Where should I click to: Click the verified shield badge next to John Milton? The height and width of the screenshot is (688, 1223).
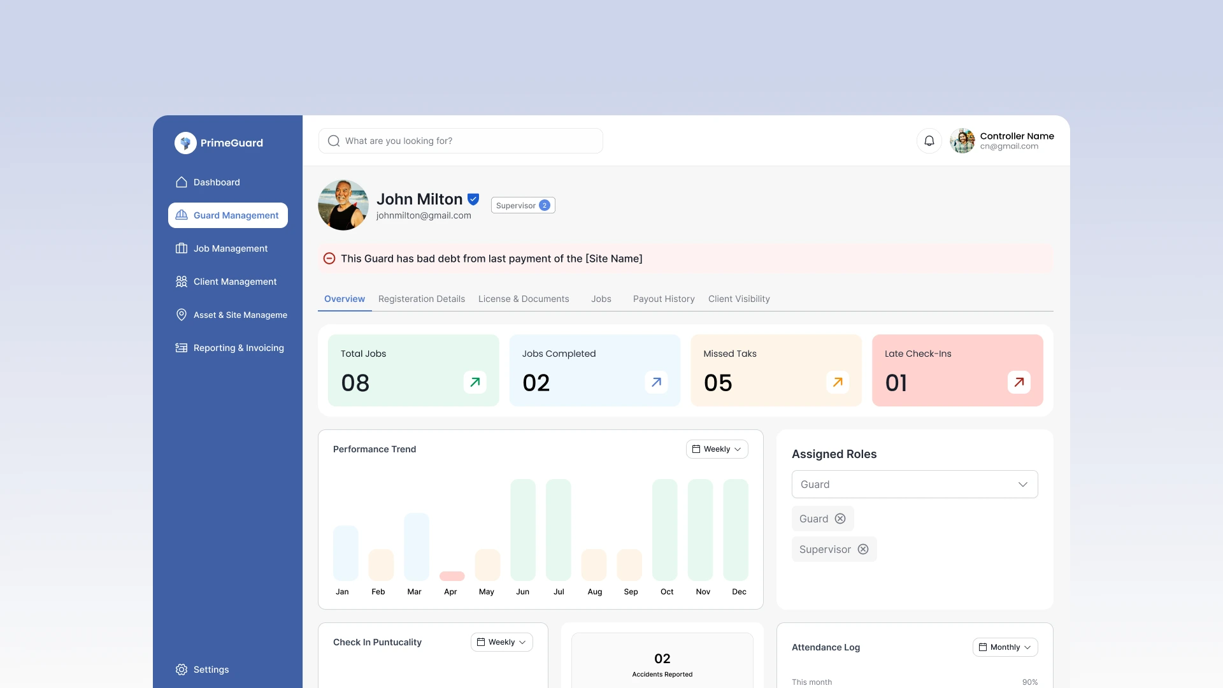[473, 199]
